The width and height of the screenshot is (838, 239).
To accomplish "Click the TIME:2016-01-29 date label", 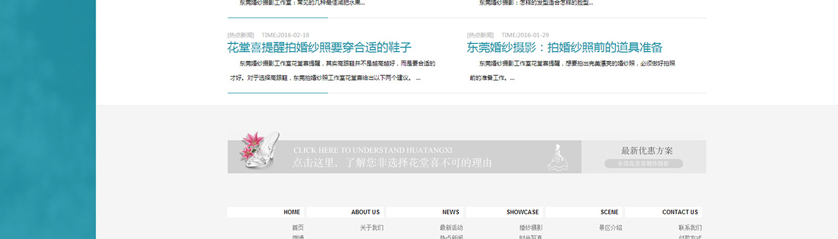I will 525,35.
